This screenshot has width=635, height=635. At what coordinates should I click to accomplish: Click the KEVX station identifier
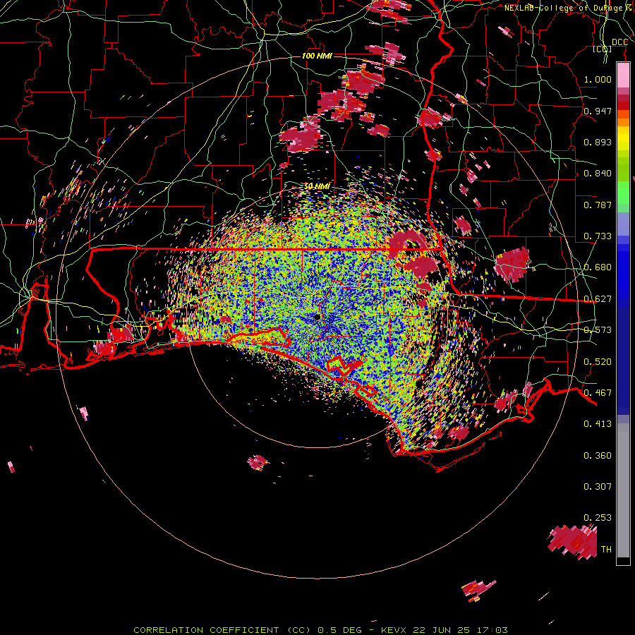coord(393,630)
